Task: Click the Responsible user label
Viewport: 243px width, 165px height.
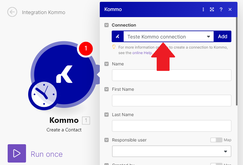Action: [129, 140]
